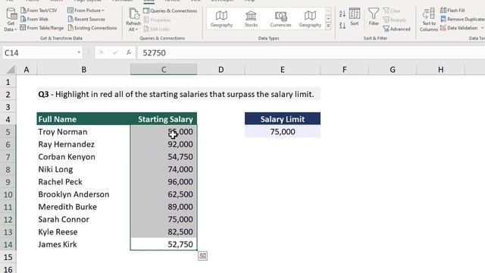Click Remove Duplicates
The image size is (485, 273).
(462, 19)
